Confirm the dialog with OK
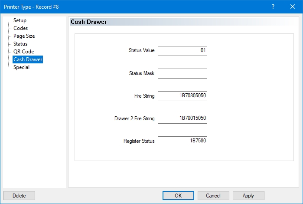 pos(178,196)
